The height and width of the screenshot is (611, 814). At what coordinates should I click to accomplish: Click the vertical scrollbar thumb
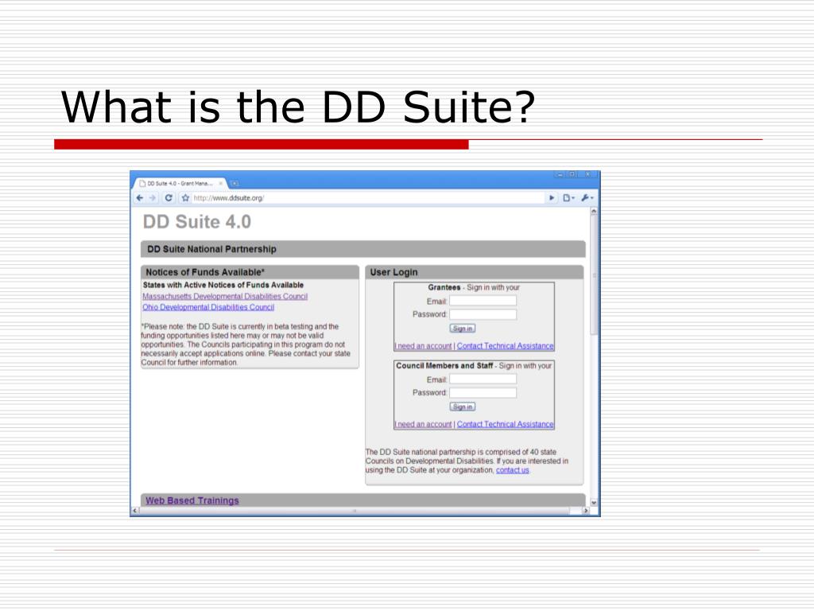594,275
